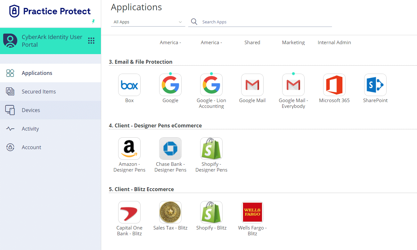Click the Sales Tax - Blitz label text
Viewport: 417px width, 250px height.
point(170,228)
